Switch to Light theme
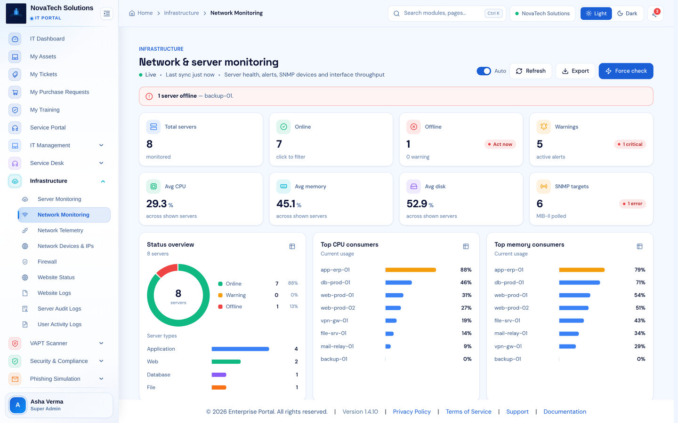The width and height of the screenshot is (678, 423). click(596, 14)
